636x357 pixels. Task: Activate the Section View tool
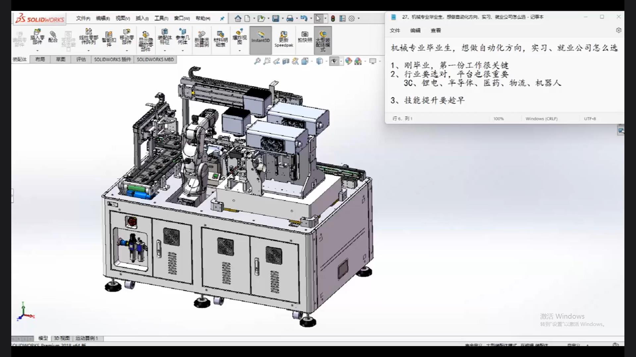pos(286,61)
